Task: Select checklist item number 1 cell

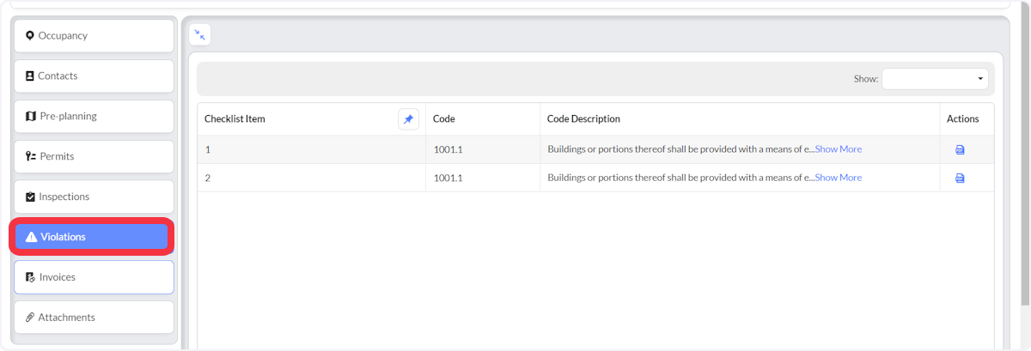Action: click(312, 149)
